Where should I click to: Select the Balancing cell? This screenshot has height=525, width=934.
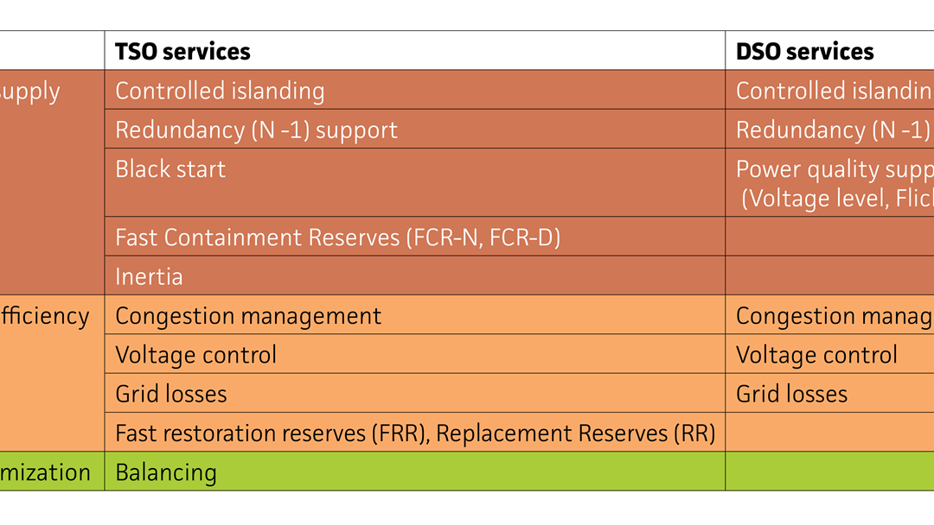(x=414, y=471)
